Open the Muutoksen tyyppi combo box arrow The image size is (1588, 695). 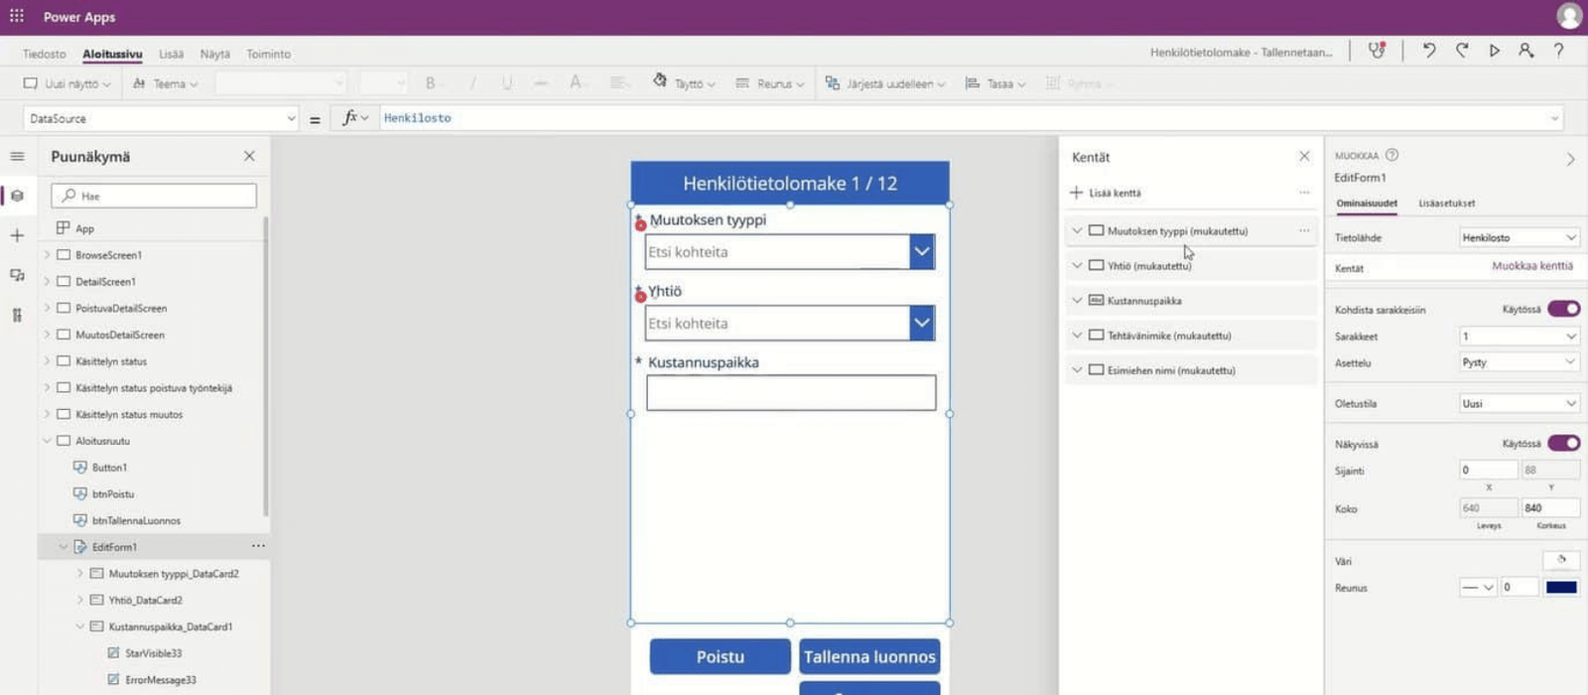922,252
